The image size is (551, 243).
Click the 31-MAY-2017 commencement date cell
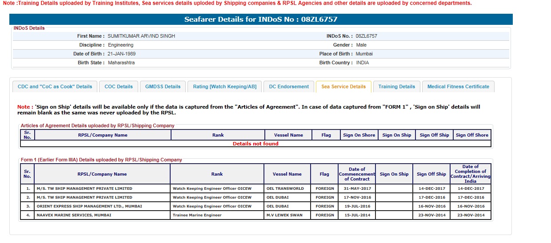[356, 188]
